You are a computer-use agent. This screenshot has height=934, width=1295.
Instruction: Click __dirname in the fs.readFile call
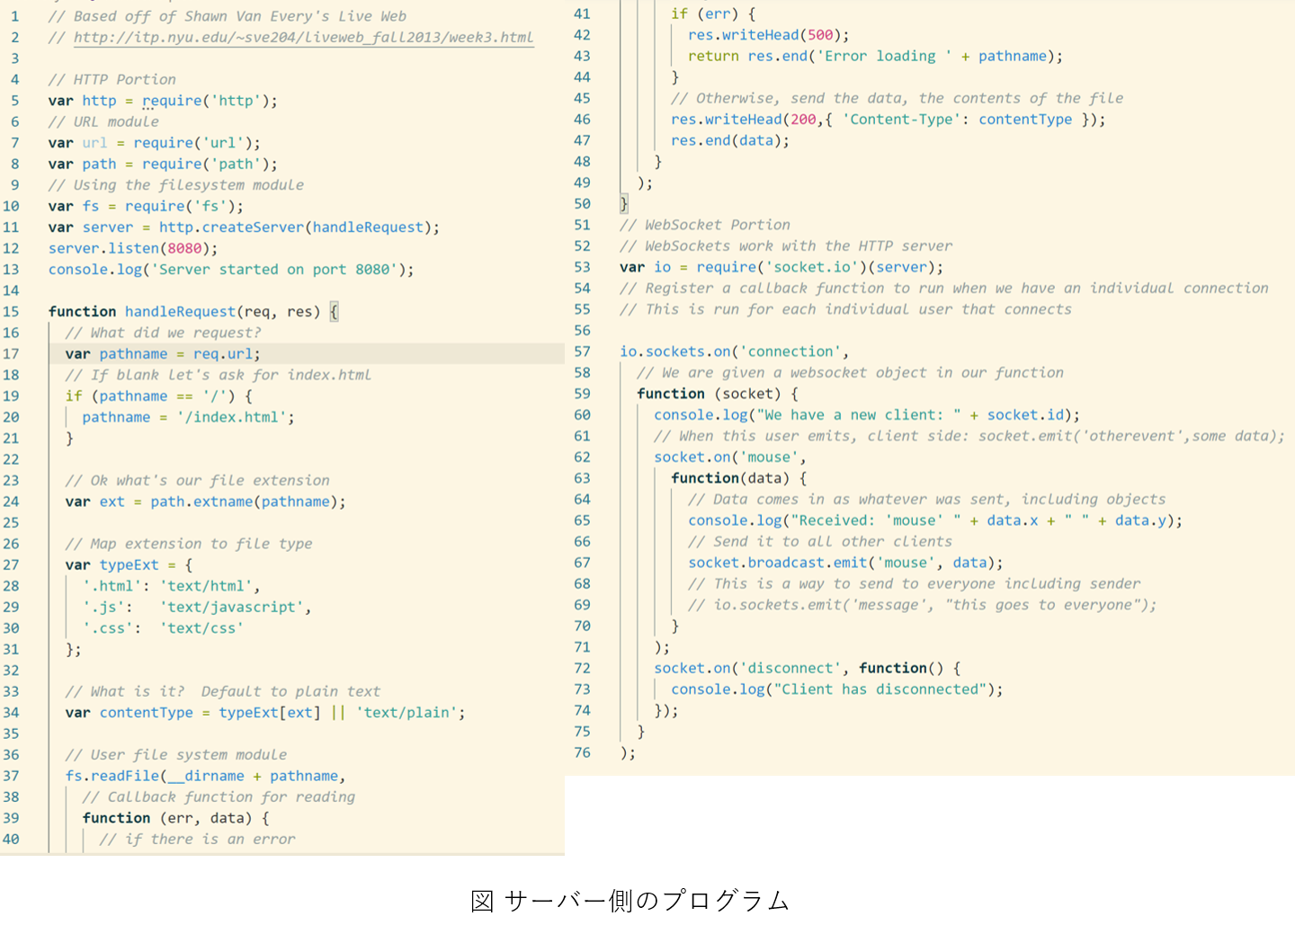pyautogui.click(x=206, y=775)
